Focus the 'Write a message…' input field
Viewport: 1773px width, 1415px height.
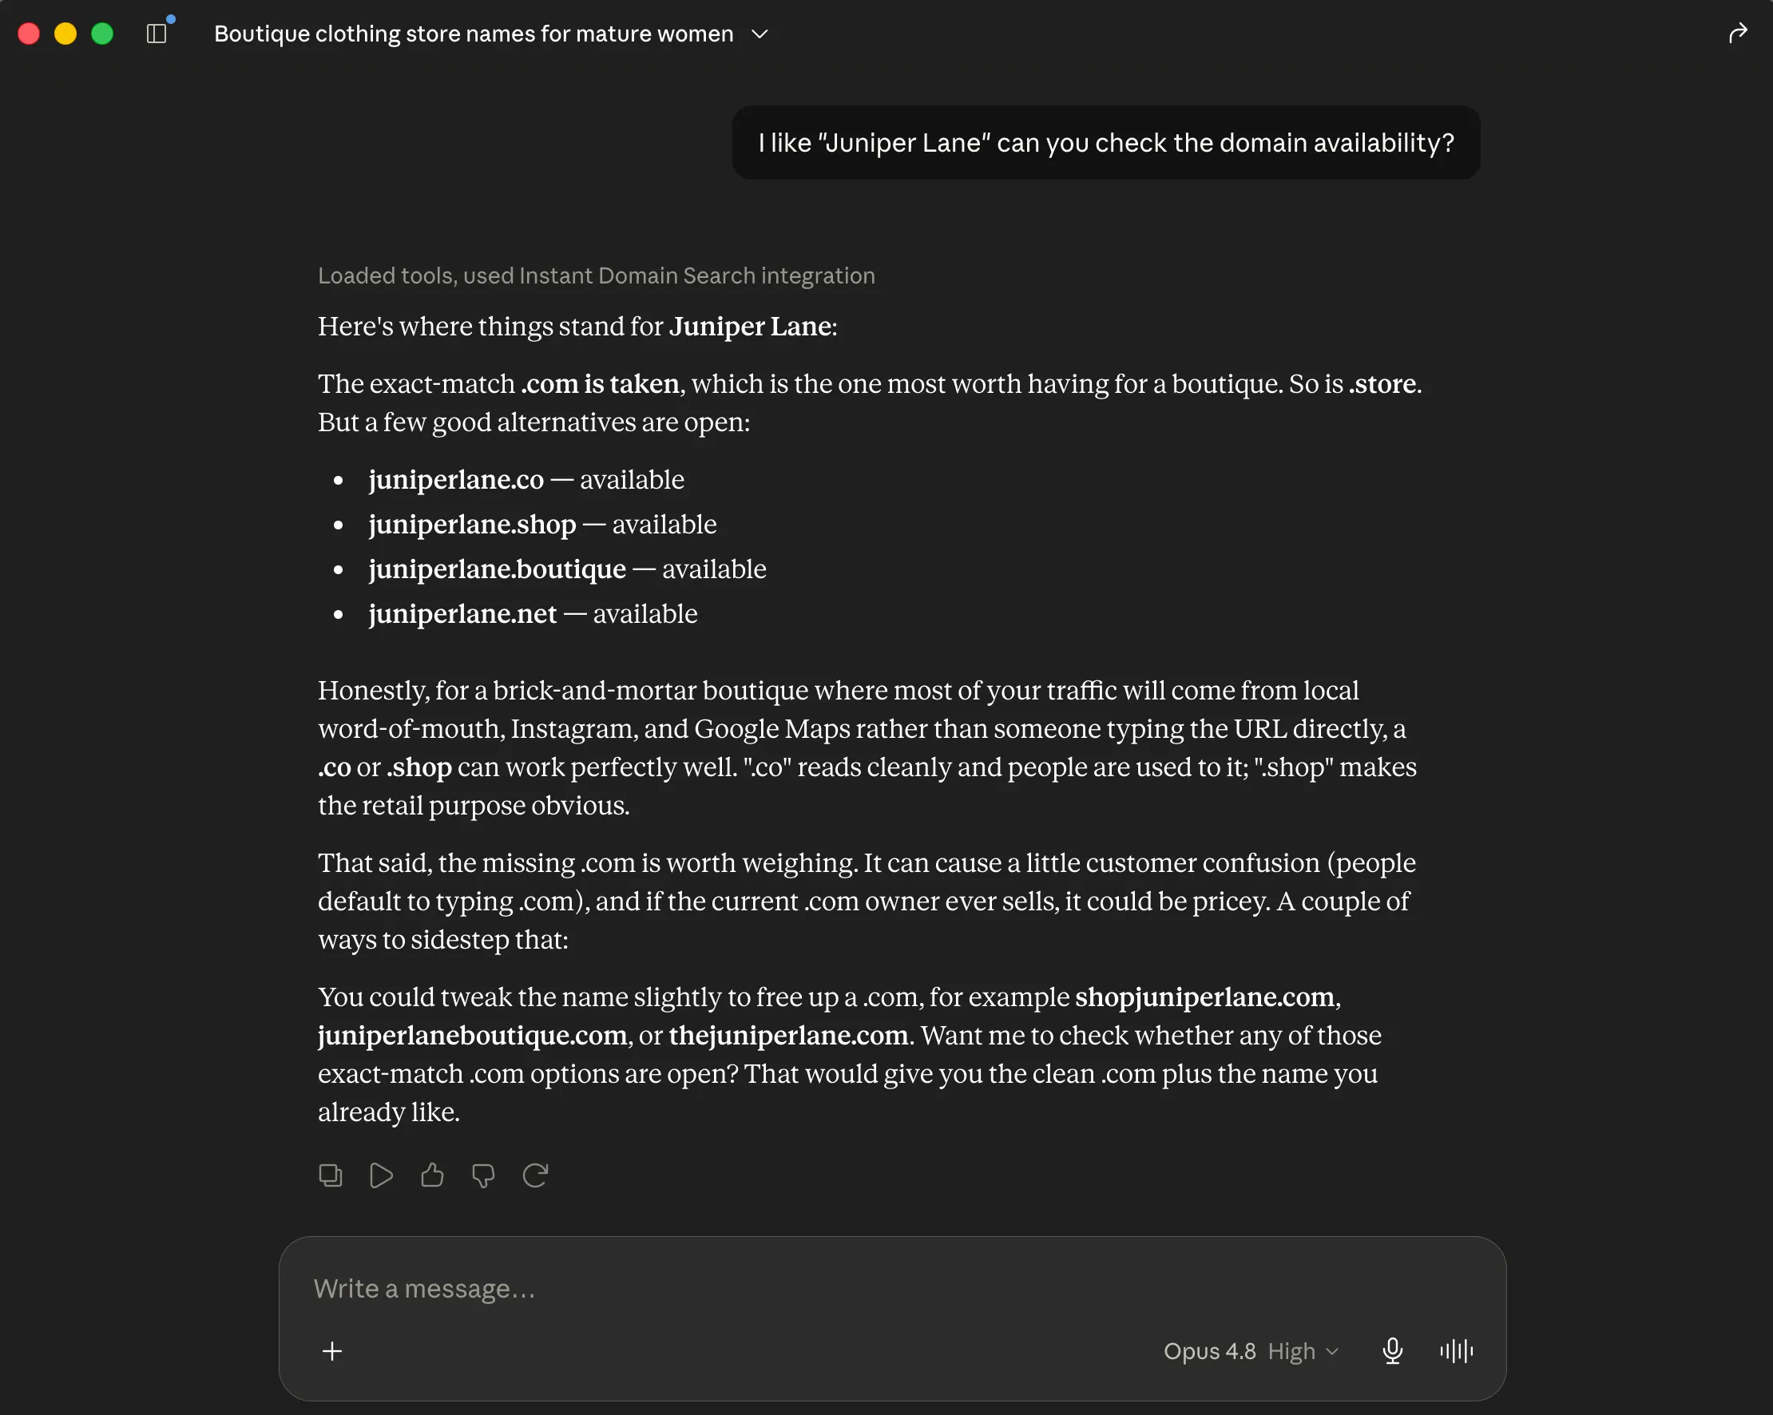[893, 1288]
